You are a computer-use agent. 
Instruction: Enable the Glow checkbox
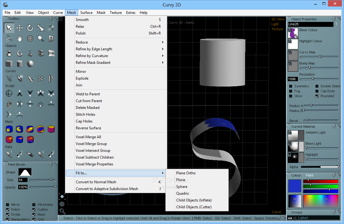click(291, 96)
